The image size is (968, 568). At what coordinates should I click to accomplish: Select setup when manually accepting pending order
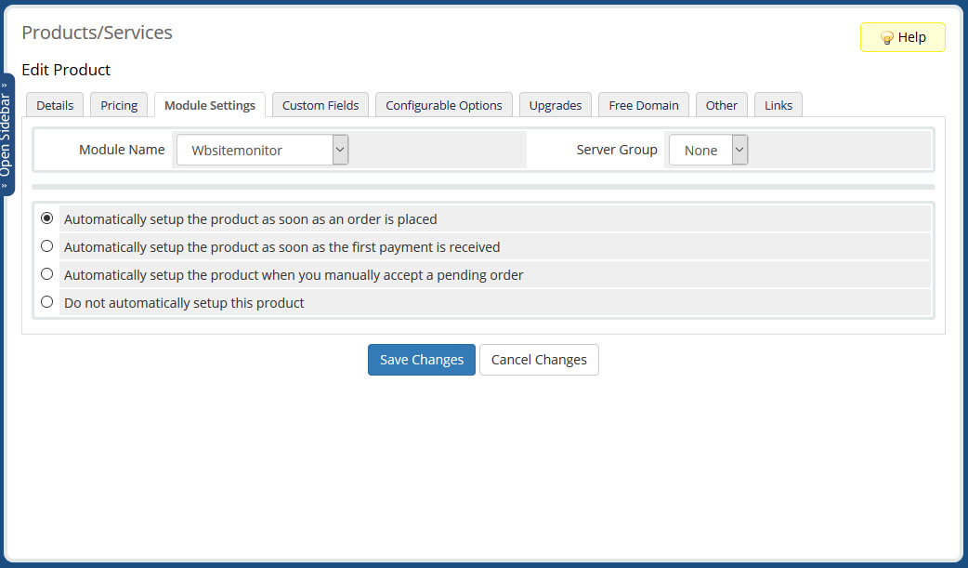47,274
